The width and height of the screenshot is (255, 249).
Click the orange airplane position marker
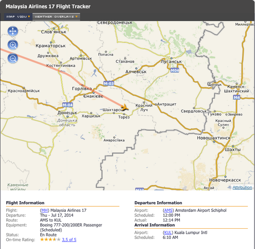point(125,108)
